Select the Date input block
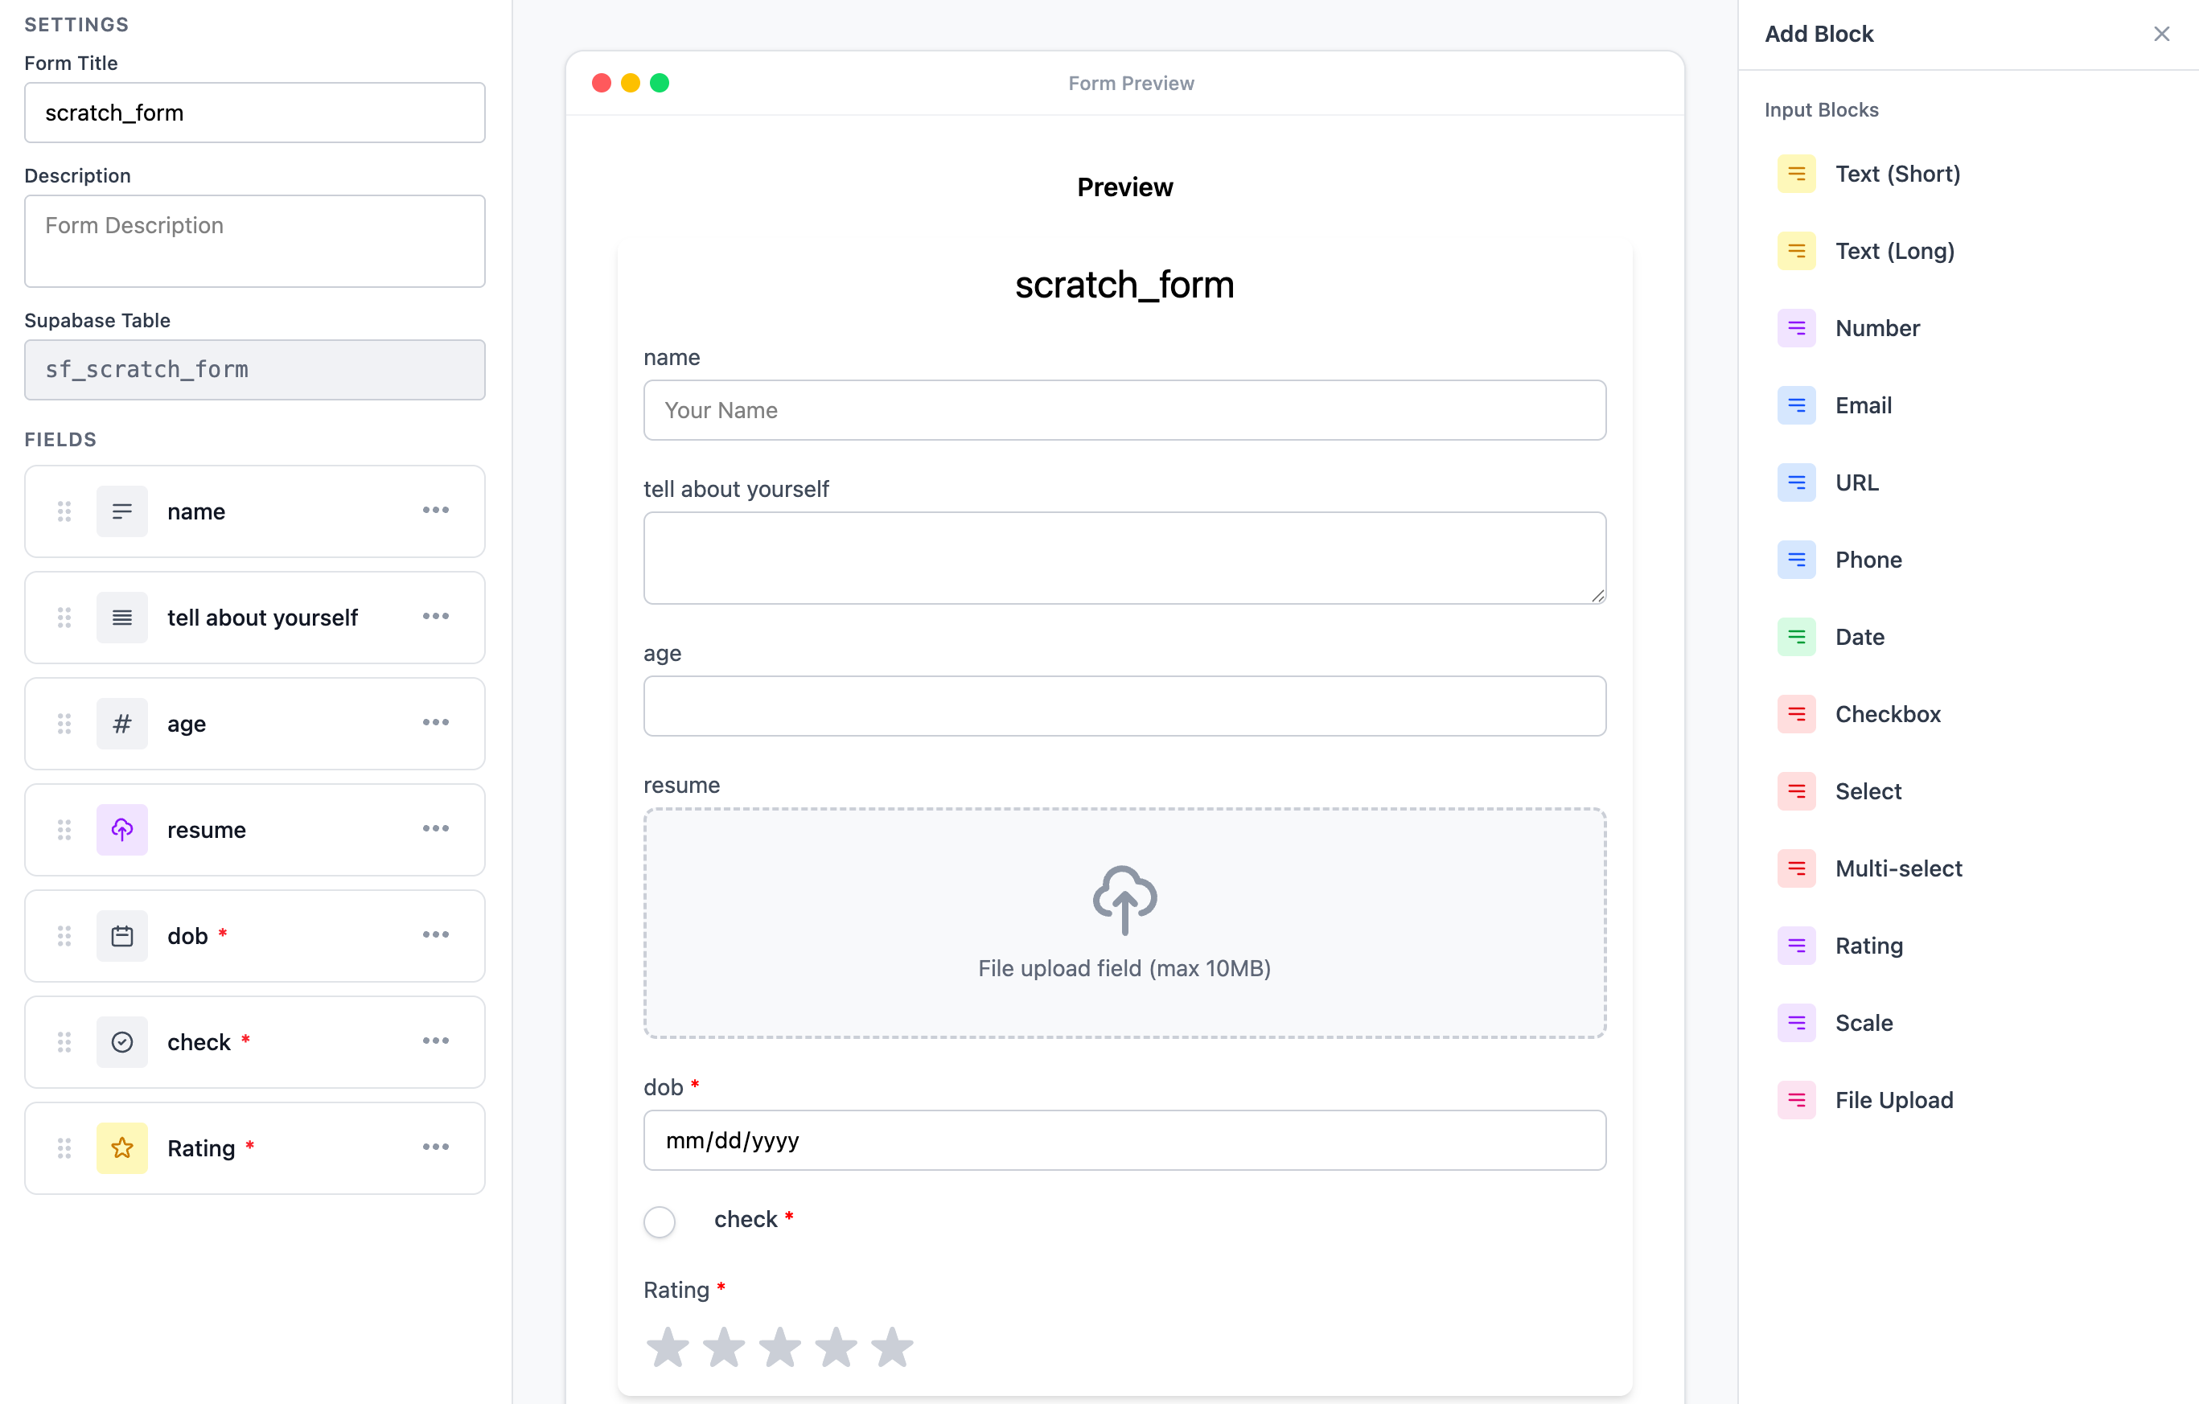The image size is (2199, 1404). pyautogui.click(x=1860, y=636)
